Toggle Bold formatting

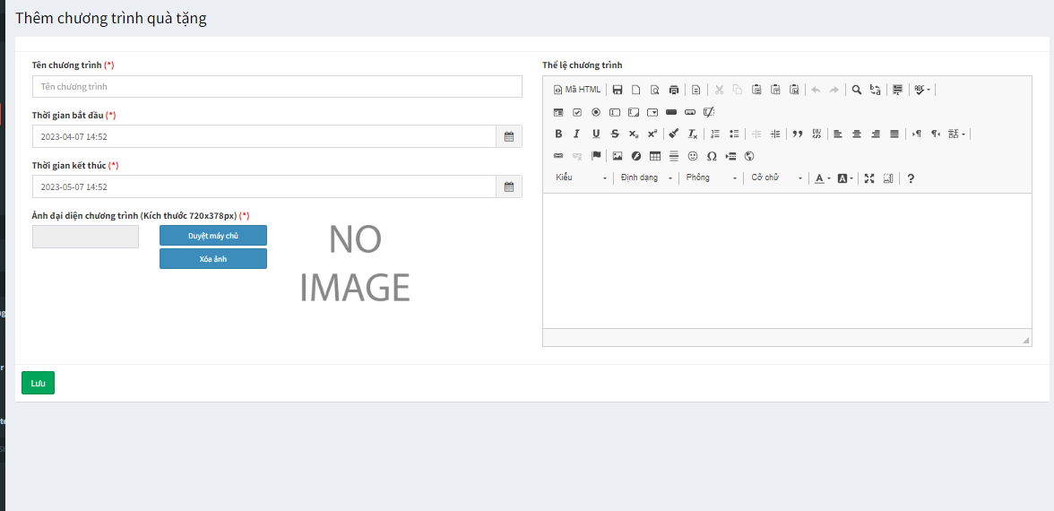point(558,134)
